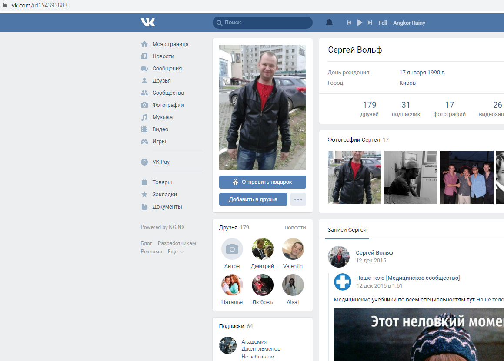
Task: Click the Отправить подарок button
Action: (x=262, y=182)
